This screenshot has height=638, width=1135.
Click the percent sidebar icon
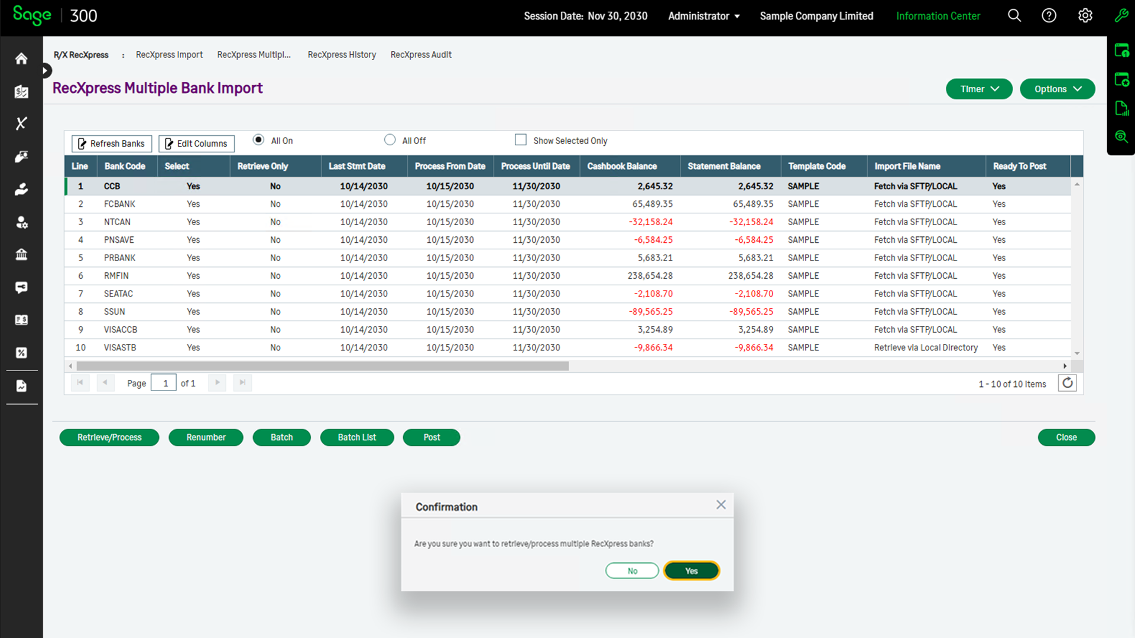point(21,353)
